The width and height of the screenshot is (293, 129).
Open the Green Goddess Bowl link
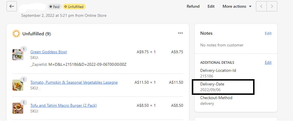[x=48, y=52]
